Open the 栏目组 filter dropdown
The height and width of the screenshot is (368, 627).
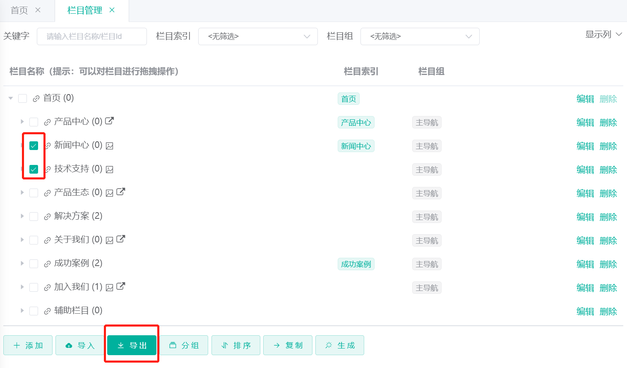pyautogui.click(x=420, y=36)
